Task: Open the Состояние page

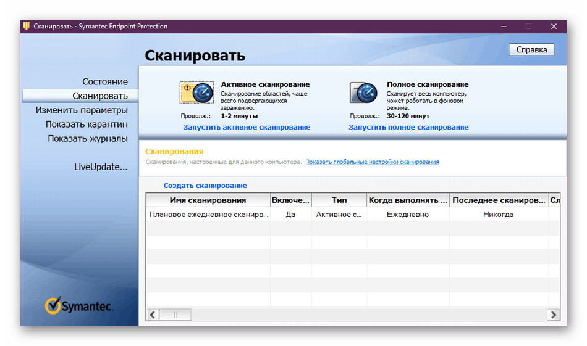Action: (x=105, y=81)
